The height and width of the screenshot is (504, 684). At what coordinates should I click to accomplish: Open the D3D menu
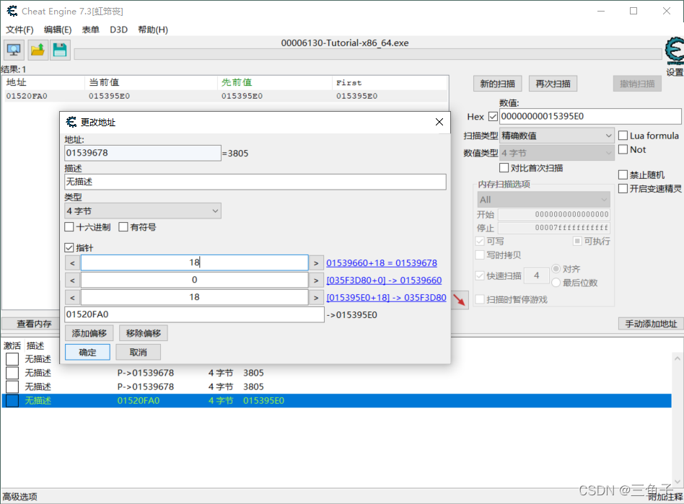(118, 30)
